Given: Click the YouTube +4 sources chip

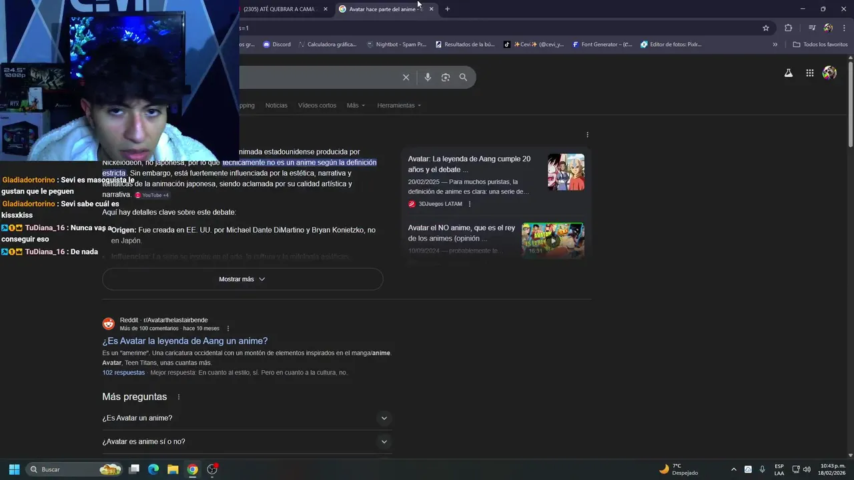Looking at the screenshot, I should tap(152, 195).
